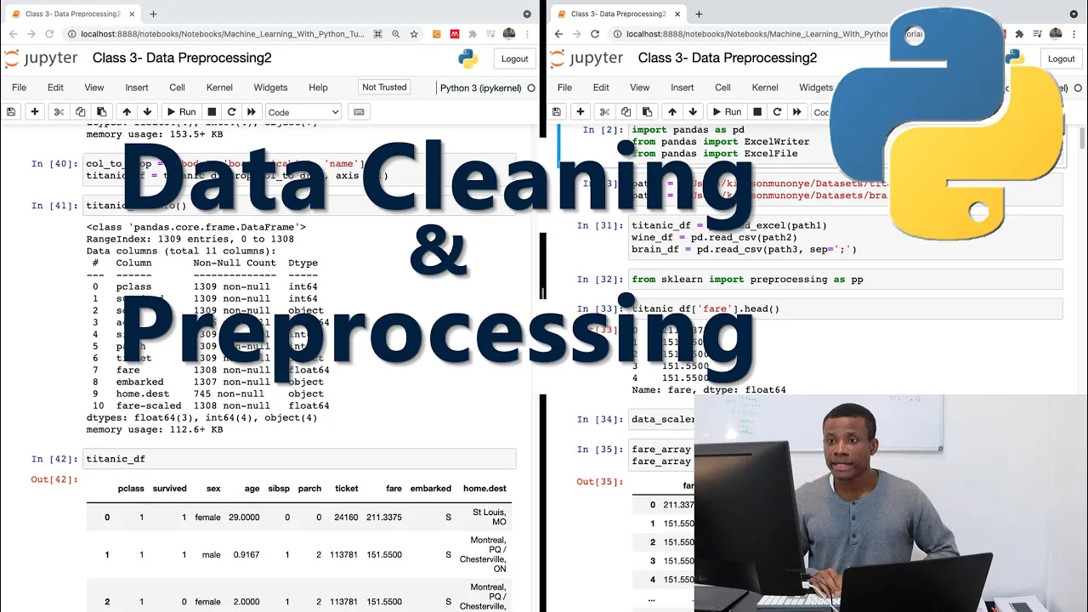Copy selected cells in left Jupyter window

coord(80,111)
